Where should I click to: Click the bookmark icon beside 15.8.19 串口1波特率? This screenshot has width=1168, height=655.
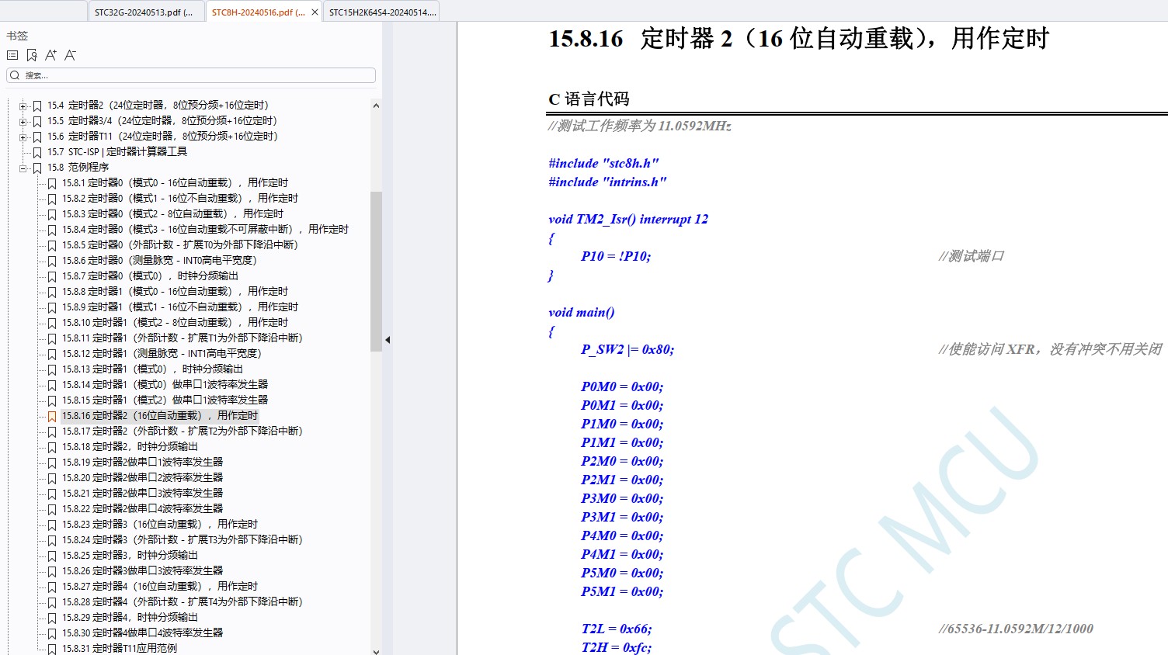coord(52,463)
